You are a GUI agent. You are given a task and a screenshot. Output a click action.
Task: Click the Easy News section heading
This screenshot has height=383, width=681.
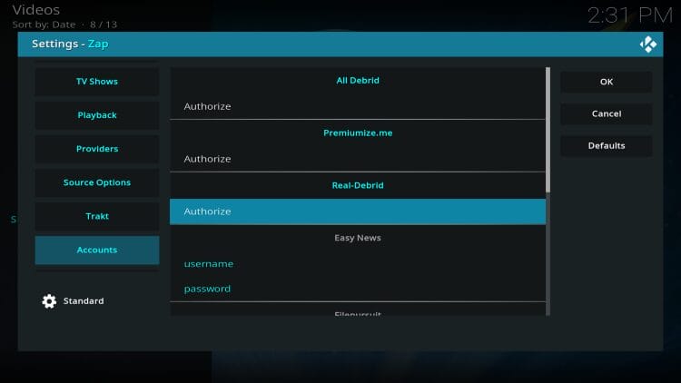click(x=358, y=238)
